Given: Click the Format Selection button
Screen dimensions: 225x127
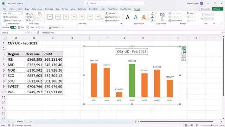Looking at the screenshot, I should pyautogui.click(x=11, y=17).
